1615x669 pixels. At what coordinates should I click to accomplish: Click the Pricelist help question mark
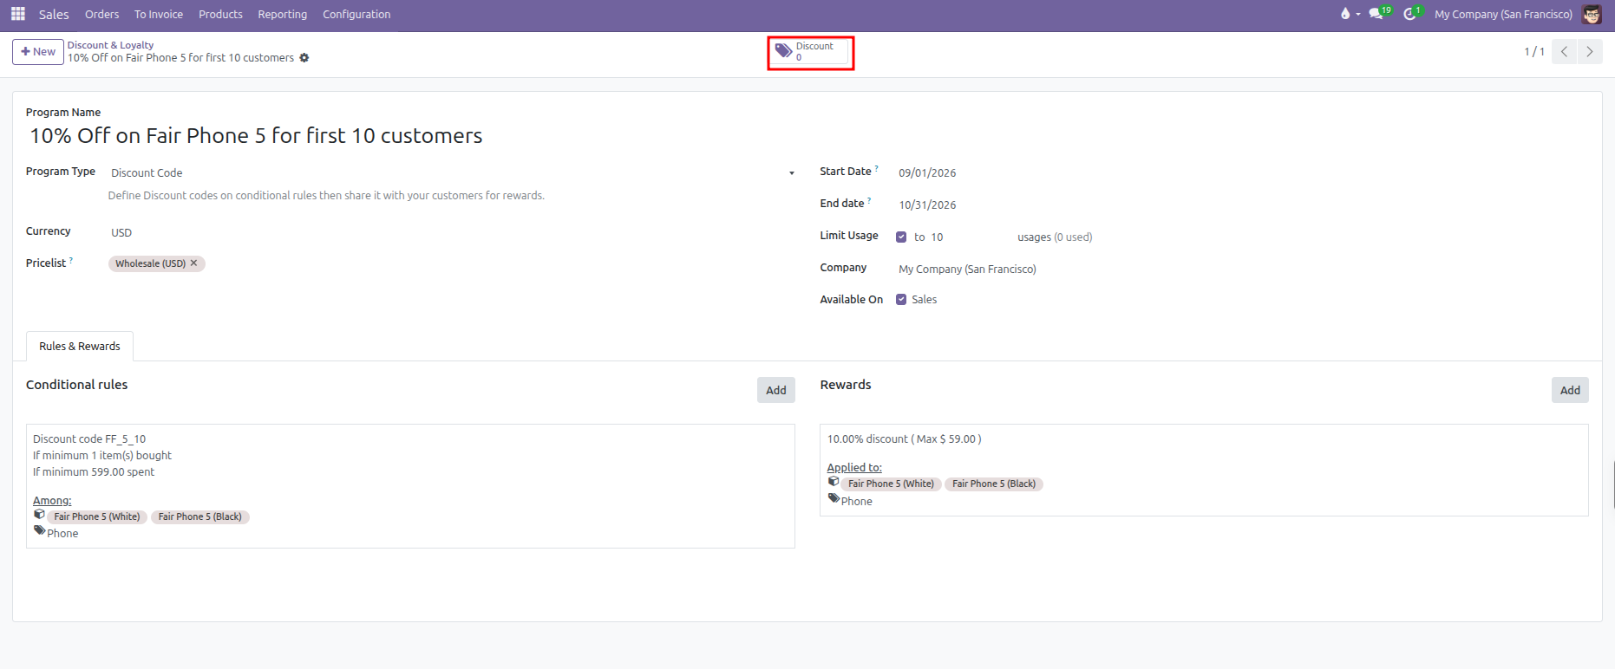click(71, 260)
